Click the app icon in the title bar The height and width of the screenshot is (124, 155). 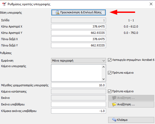pos(4,4)
